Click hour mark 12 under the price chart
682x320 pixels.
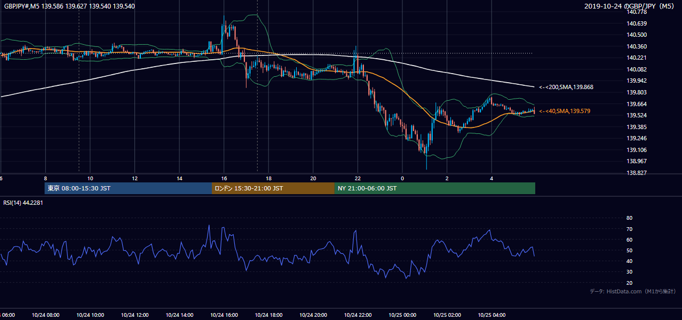point(134,179)
